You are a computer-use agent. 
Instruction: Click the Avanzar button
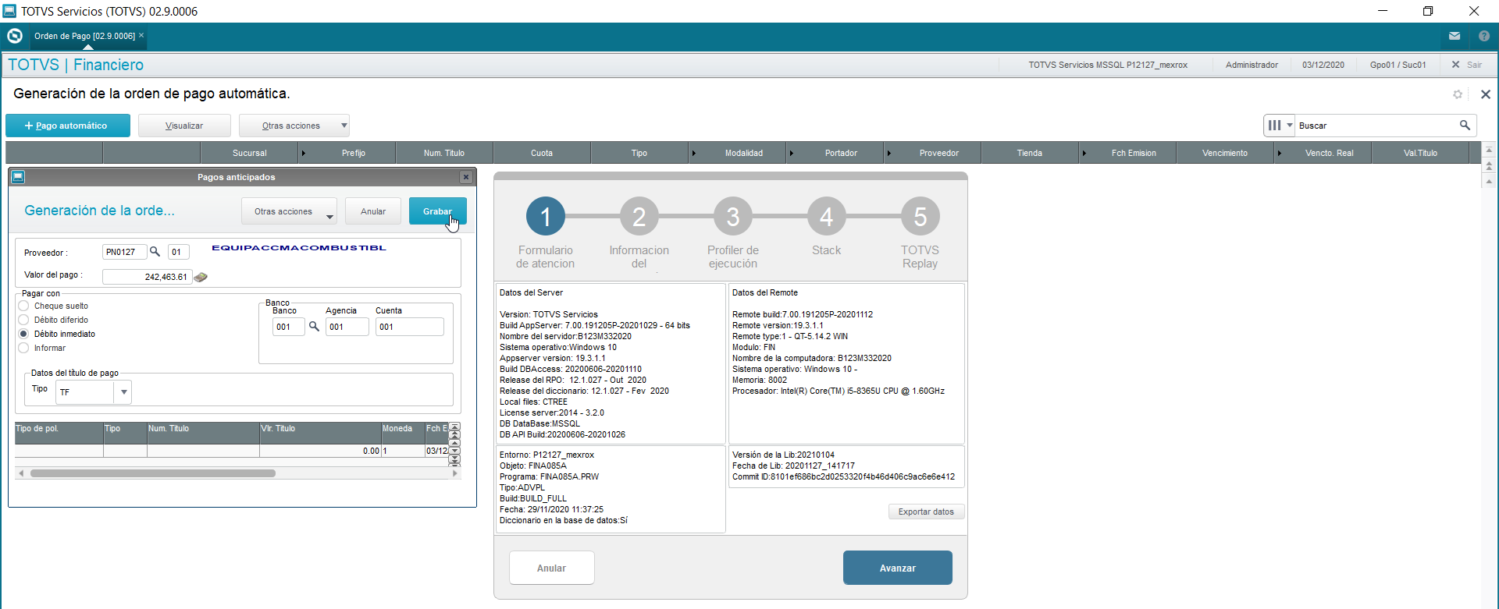[898, 568]
